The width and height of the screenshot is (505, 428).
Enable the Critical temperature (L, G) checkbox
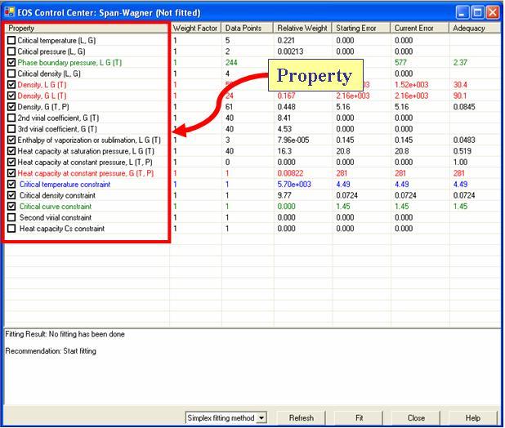pyautogui.click(x=11, y=40)
